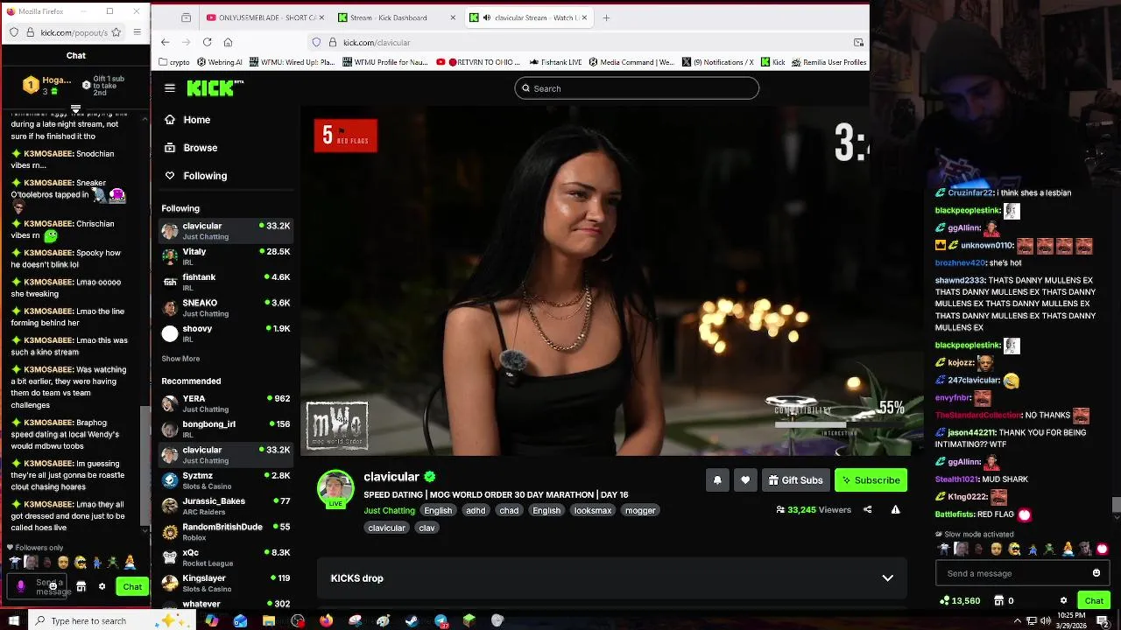The height and width of the screenshot is (630, 1121).
Task: Click Show More under Following
Action: click(180, 359)
